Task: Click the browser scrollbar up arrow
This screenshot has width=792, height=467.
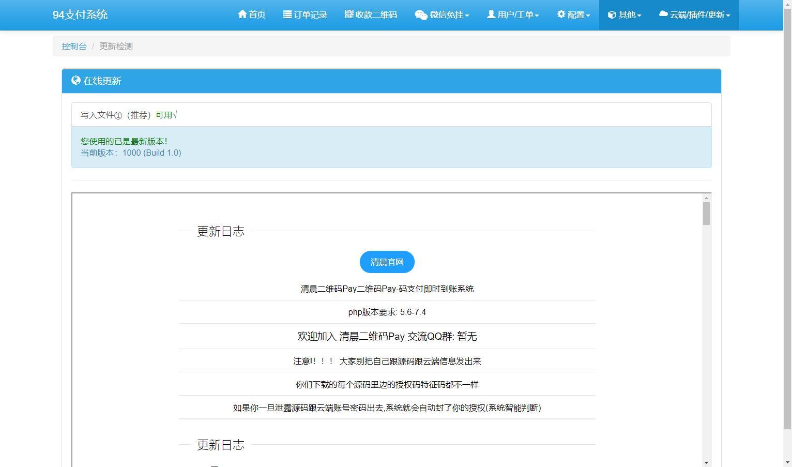Action: (x=788, y=4)
